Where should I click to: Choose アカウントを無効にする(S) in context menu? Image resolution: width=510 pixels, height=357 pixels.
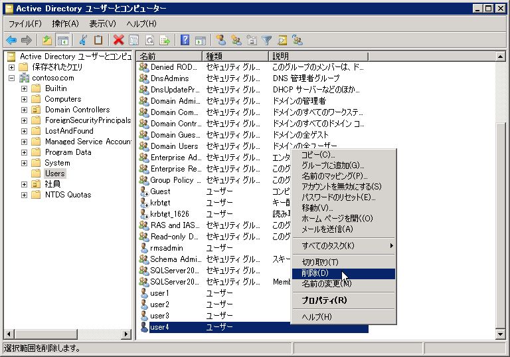(x=343, y=187)
